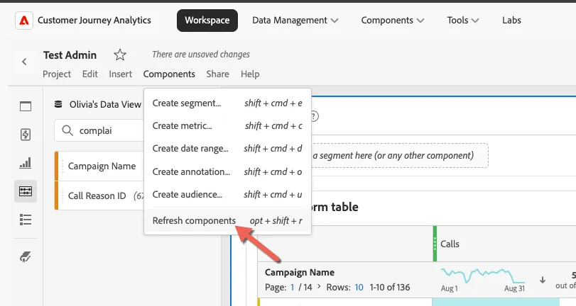Go to next page of Campaign Name

(318, 287)
